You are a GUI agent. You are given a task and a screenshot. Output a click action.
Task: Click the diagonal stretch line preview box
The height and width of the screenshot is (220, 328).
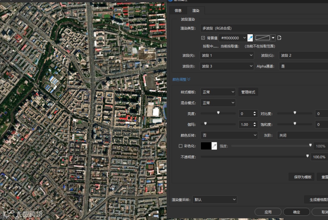coord(262,38)
